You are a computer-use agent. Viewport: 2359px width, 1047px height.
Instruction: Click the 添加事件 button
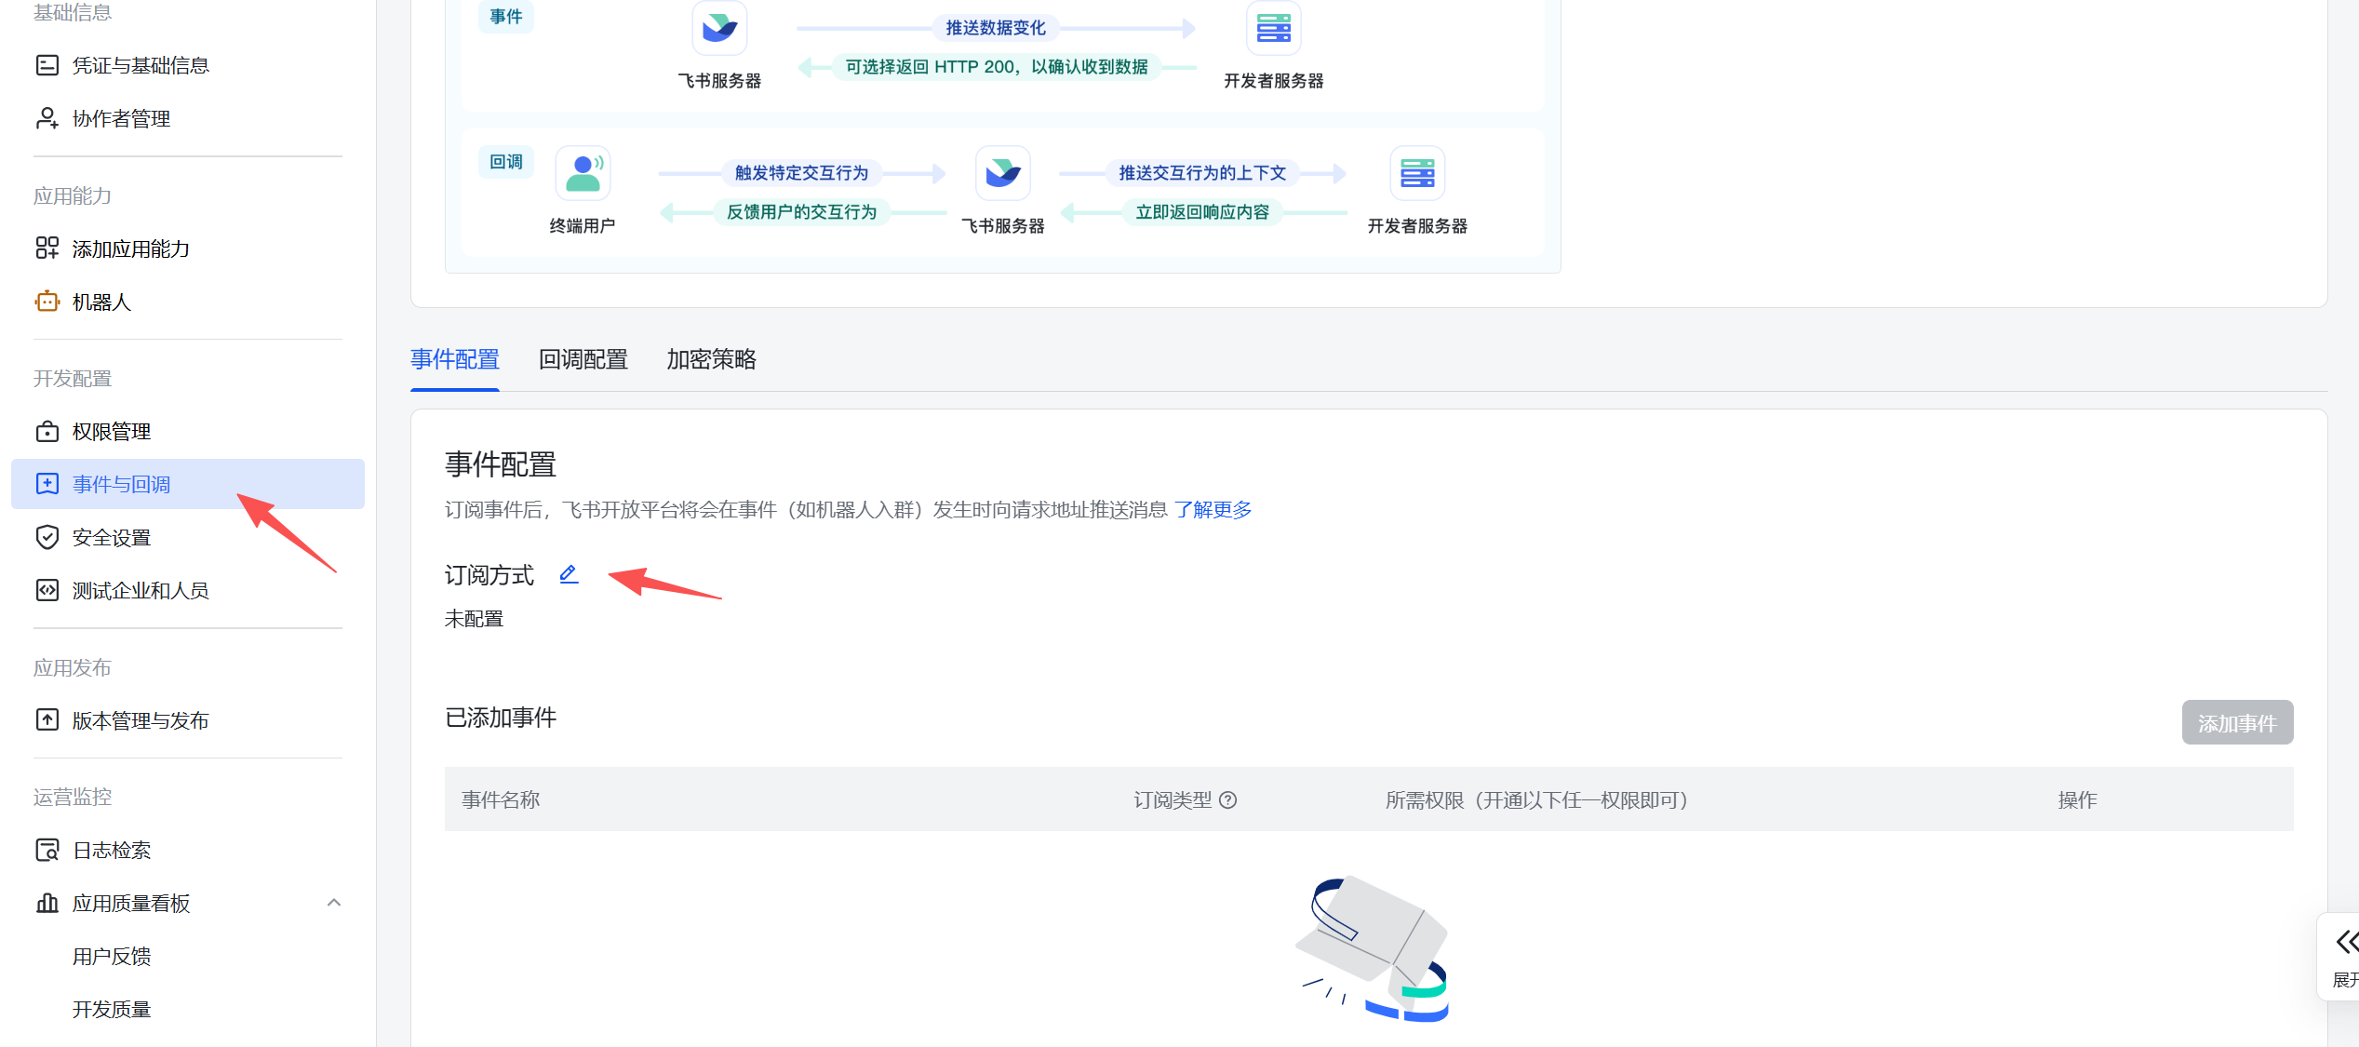click(2236, 723)
